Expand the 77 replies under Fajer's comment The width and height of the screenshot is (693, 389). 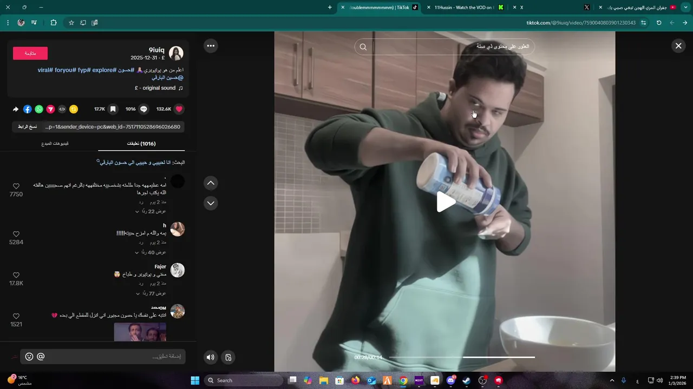151,293
